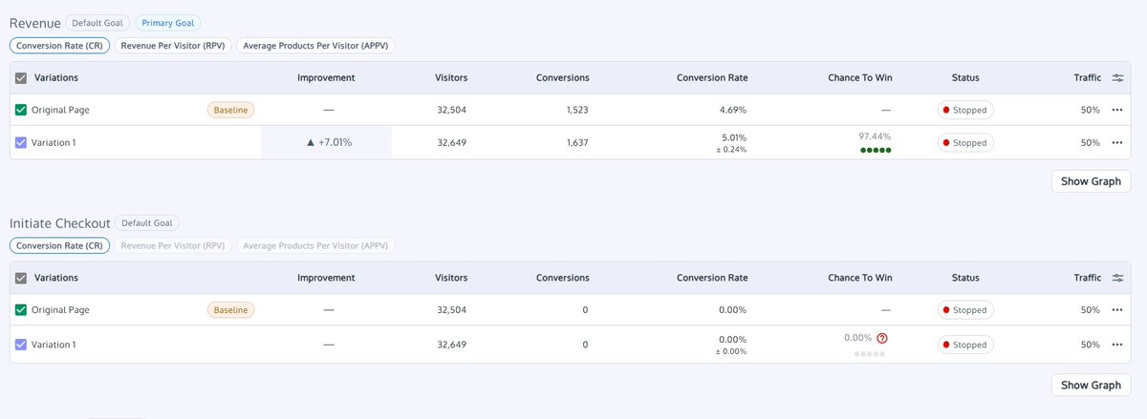Select disabled Revenue Per Visitor tab under Initiate Checkout
Screen dimensions: 1147x419
pyautogui.click(x=173, y=245)
